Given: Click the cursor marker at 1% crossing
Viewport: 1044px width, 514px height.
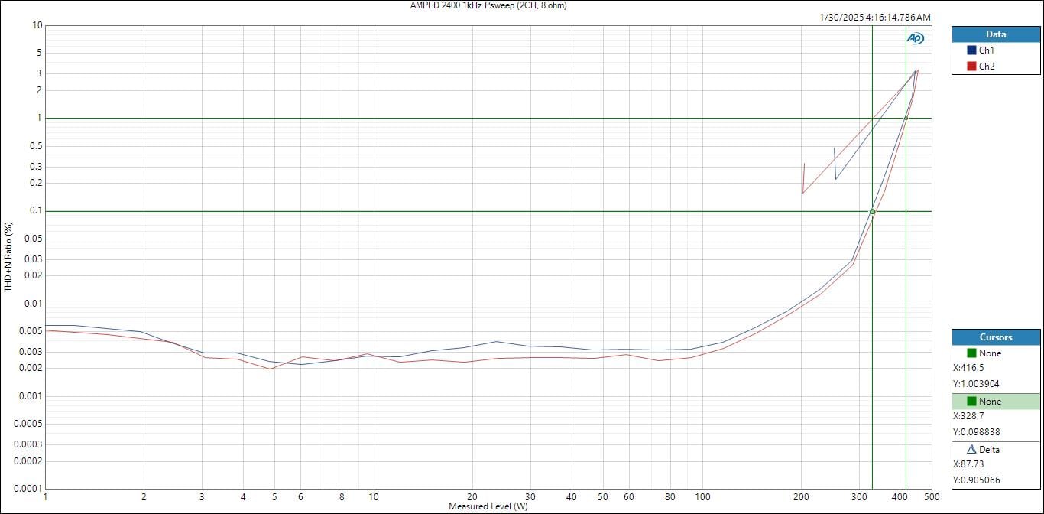Looking at the screenshot, I should coord(906,119).
